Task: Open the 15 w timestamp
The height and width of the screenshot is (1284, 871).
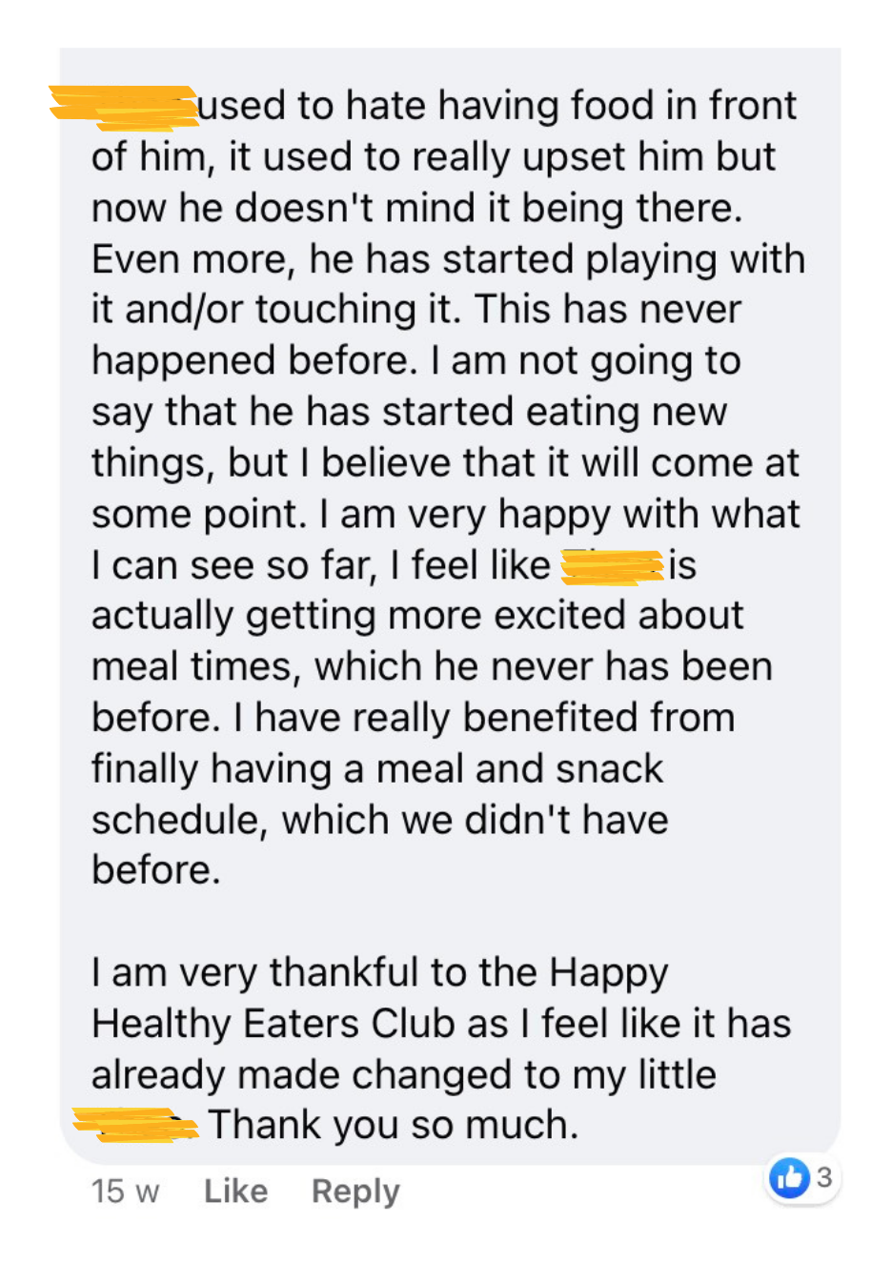Action: pos(125,1191)
